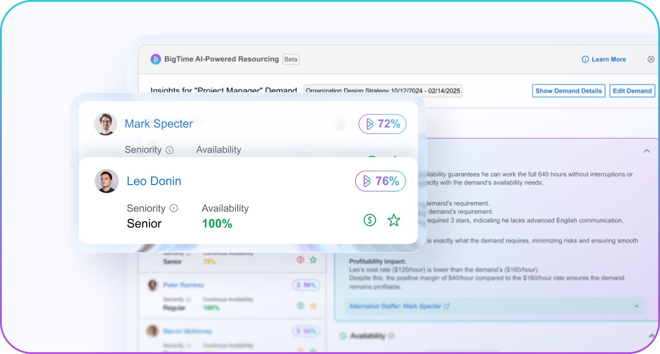Click Mark Specter's 72% match score badge

point(382,124)
